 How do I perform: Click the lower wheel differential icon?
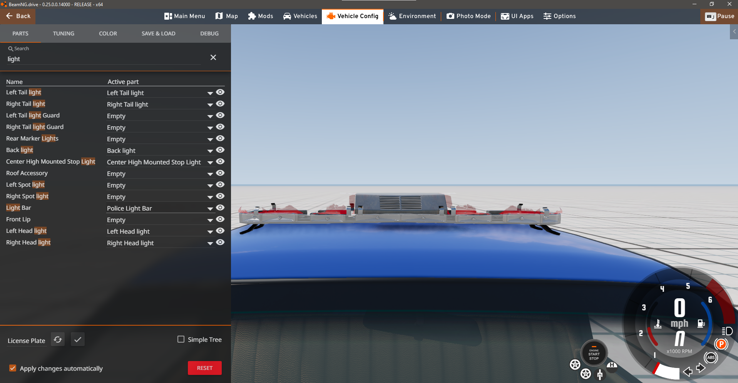(586, 373)
